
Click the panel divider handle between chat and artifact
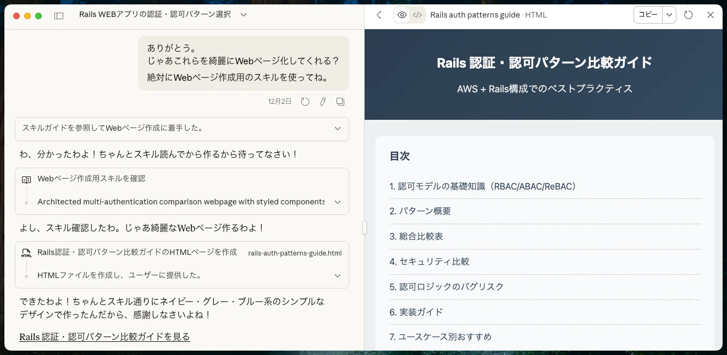[x=364, y=228]
